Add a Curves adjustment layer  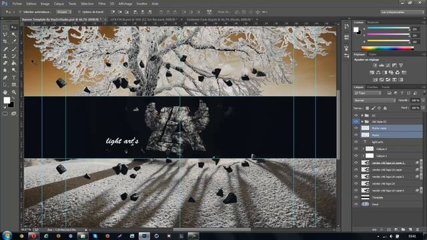pyautogui.click(x=388, y=65)
